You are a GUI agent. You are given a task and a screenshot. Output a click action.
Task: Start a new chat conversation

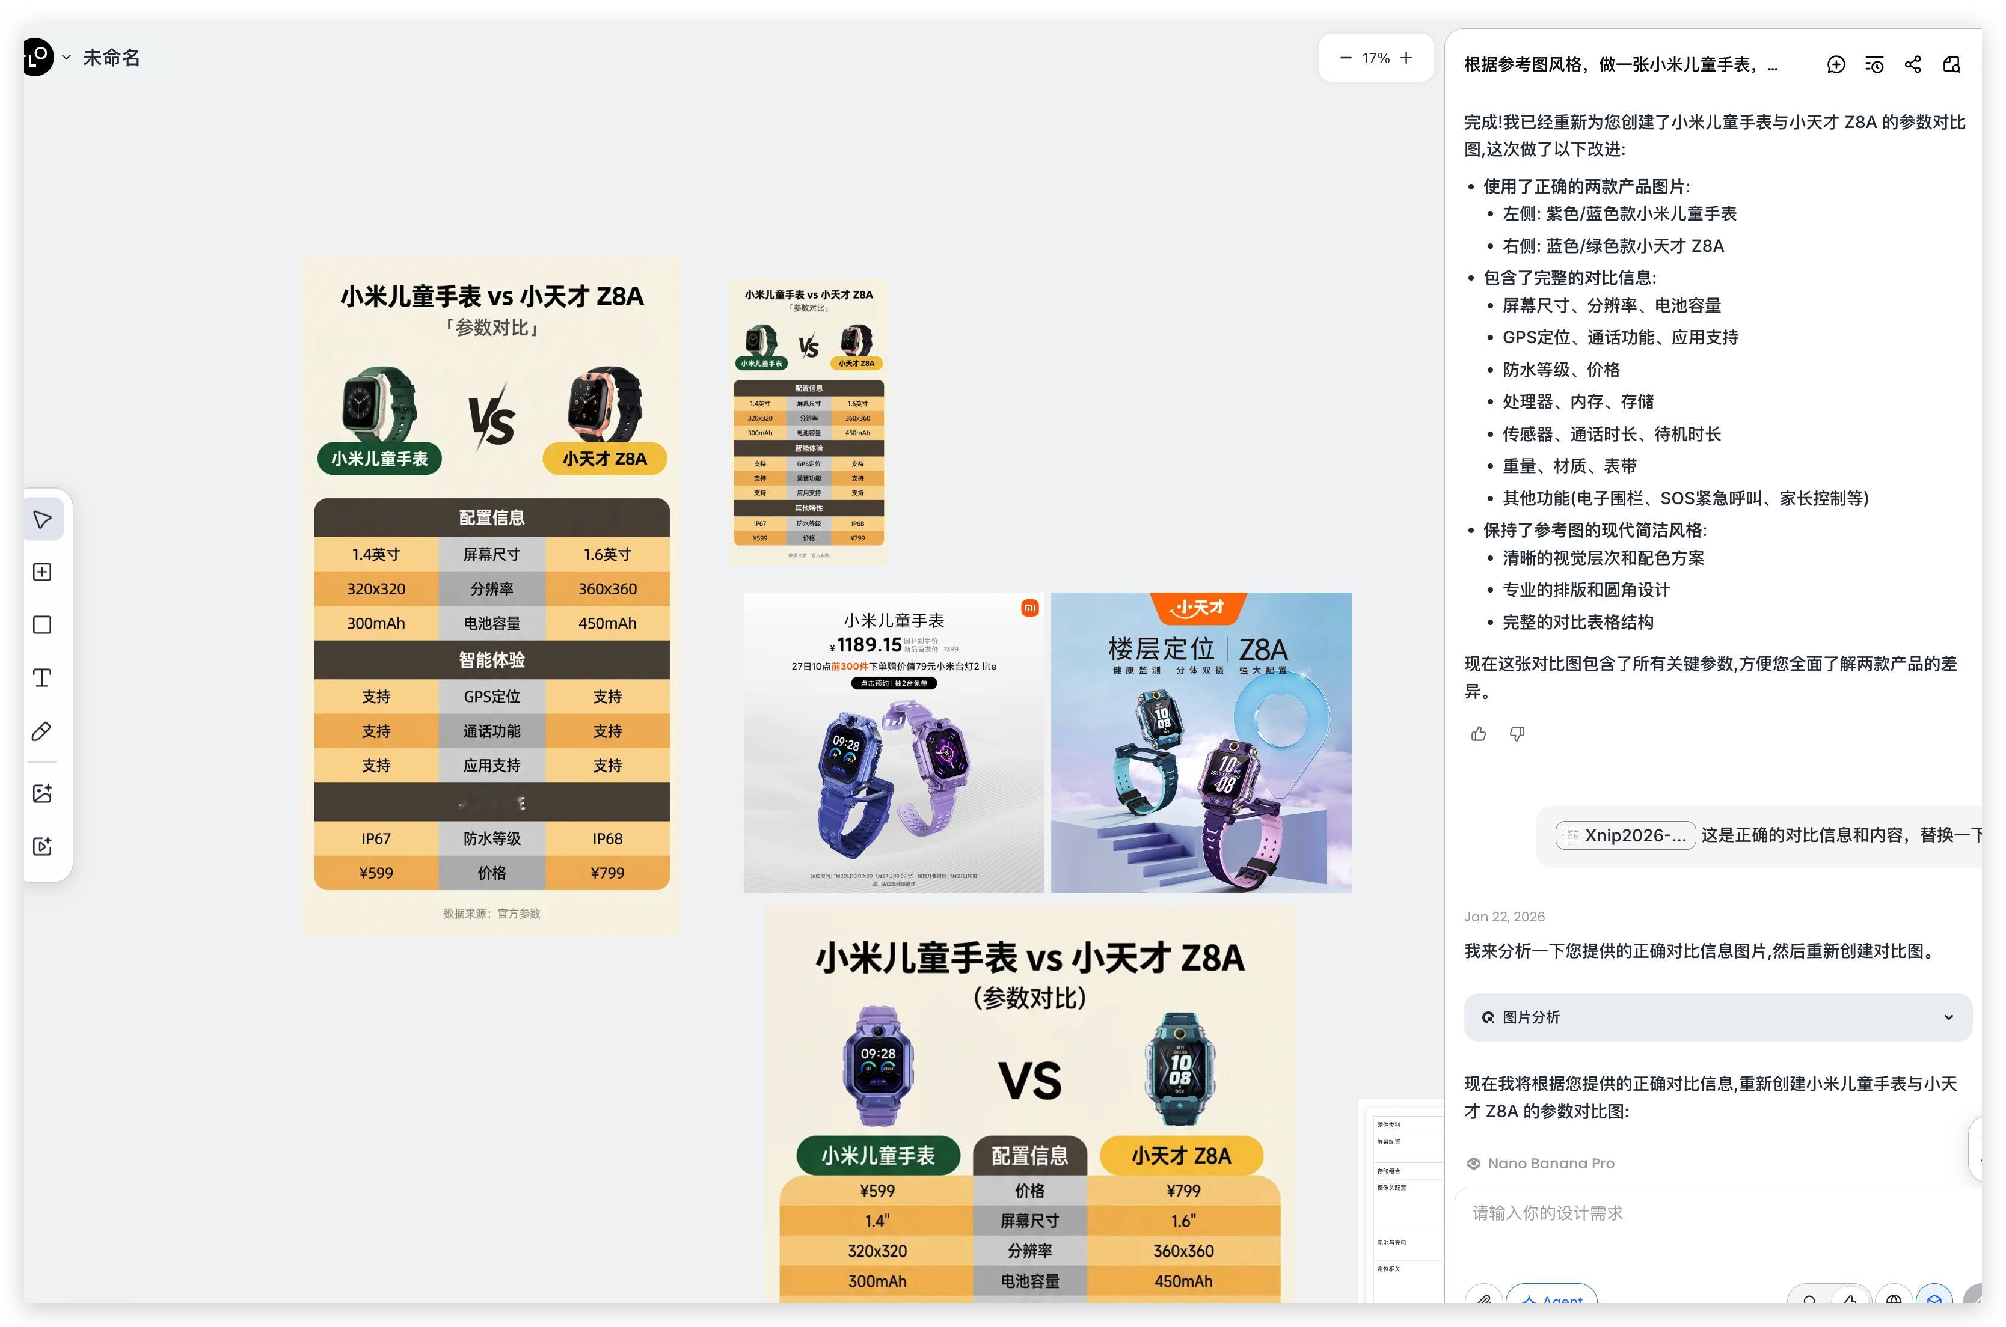click(1836, 64)
